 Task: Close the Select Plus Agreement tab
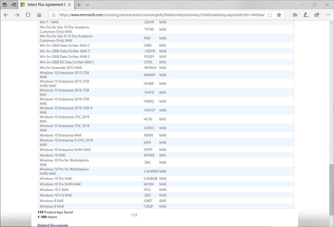click(69, 5)
